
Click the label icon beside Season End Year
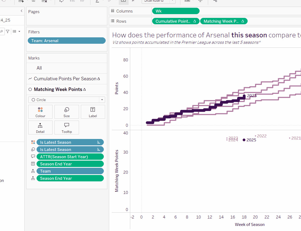(33, 164)
